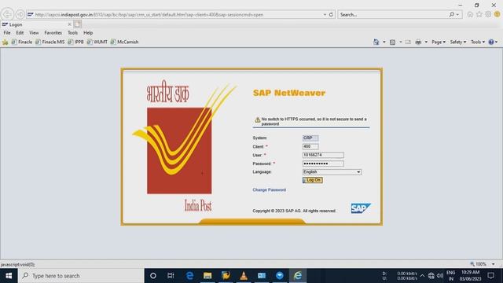The width and height of the screenshot is (503, 283).
Task: Click the volume speaker tray icon
Action: 440,276
